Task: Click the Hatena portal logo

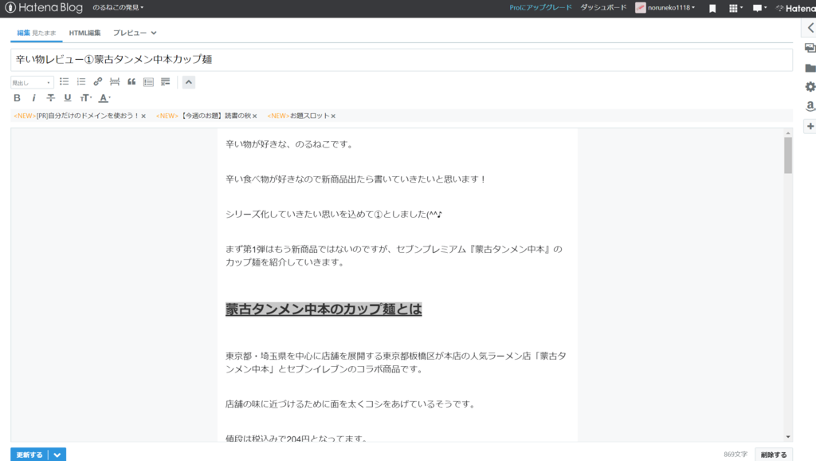Action: (795, 8)
